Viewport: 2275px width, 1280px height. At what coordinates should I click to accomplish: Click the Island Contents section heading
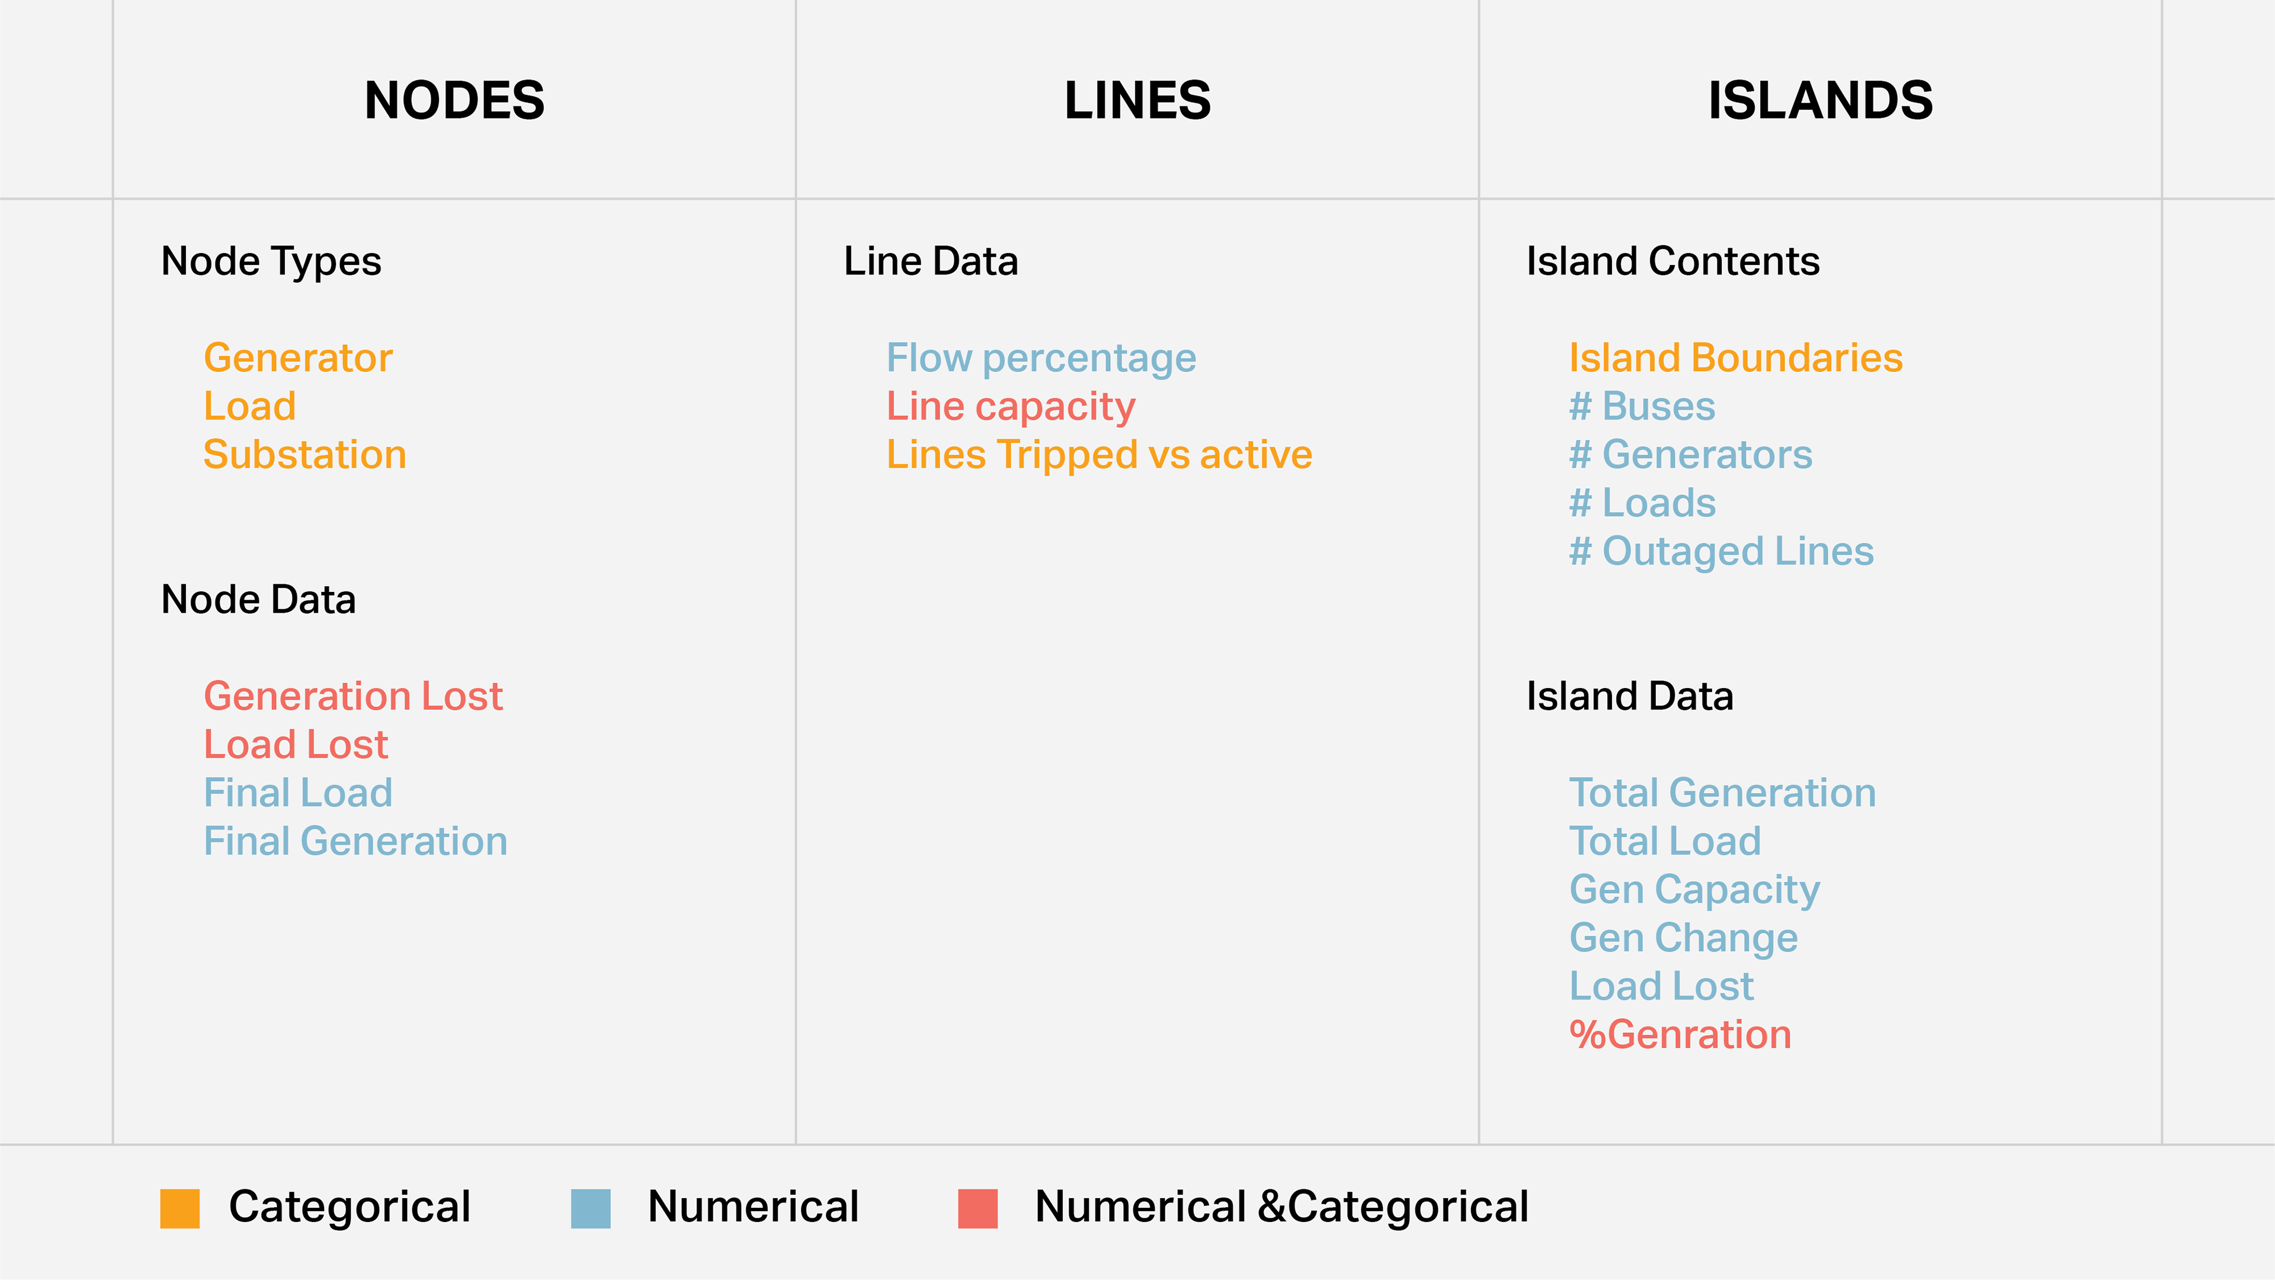pos(1672,261)
